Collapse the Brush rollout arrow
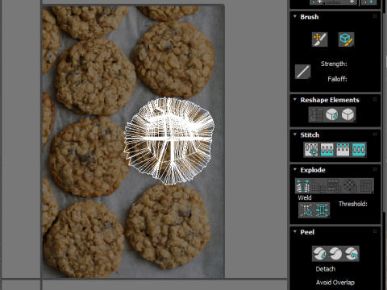 295,17
